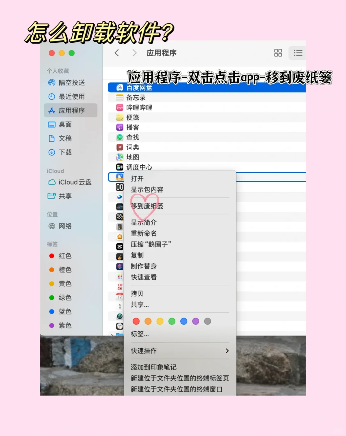The width and height of the screenshot is (346, 436).
Task: Click the Calculator app icon
Action: tap(119, 226)
